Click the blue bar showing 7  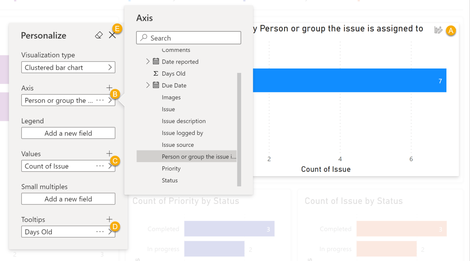350,80
